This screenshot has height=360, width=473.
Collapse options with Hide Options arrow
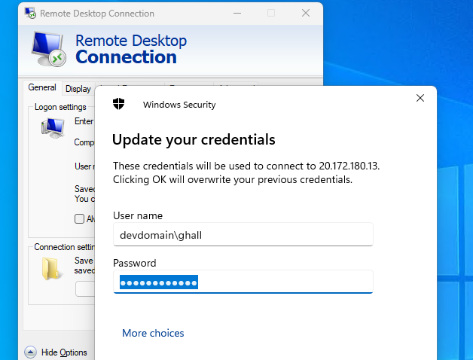[x=30, y=352]
